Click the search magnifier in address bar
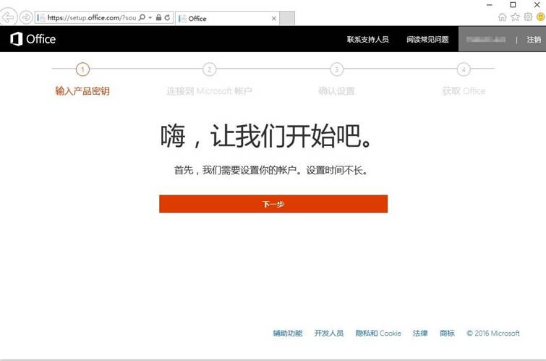Viewport: 546px width, 361px height. pyautogui.click(x=142, y=17)
